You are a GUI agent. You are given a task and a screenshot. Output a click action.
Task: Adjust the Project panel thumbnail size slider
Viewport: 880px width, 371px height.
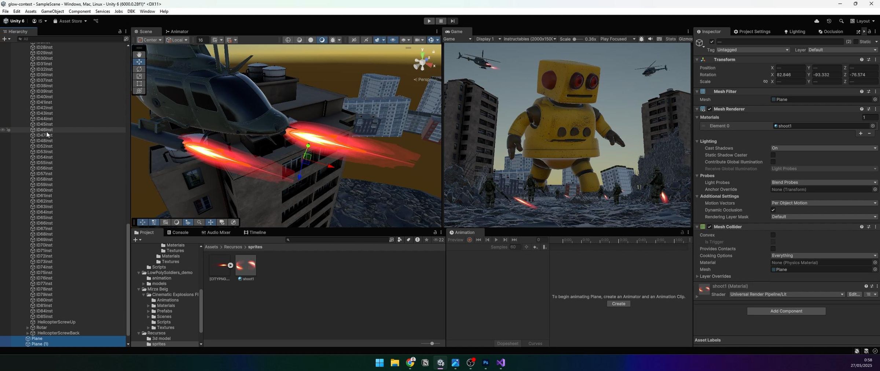point(432,343)
